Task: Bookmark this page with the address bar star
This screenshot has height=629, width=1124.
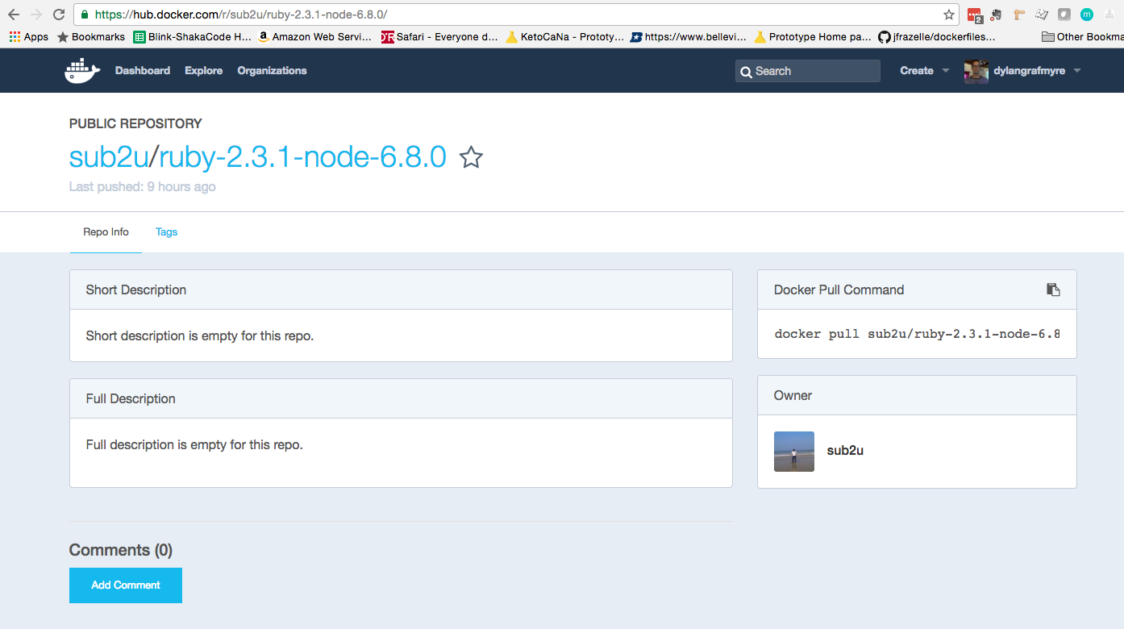Action: tap(948, 15)
